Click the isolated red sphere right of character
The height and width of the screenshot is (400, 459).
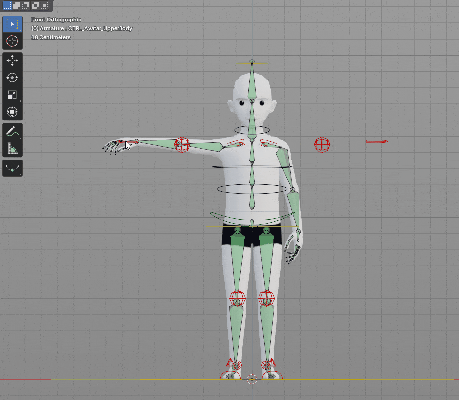click(x=322, y=144)
